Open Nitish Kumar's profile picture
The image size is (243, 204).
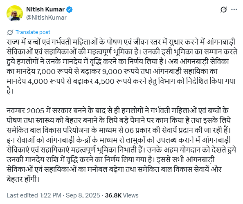pos(15,13)
